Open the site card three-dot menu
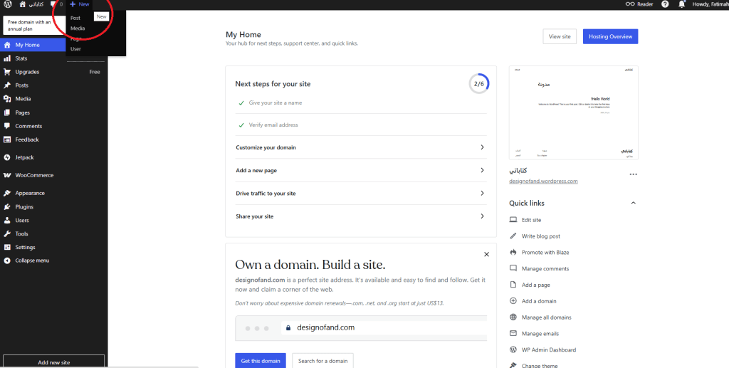This screenshot has width=729, height=368. (633, 174)
